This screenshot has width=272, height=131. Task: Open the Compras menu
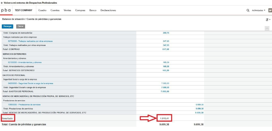tap(80, 10)
